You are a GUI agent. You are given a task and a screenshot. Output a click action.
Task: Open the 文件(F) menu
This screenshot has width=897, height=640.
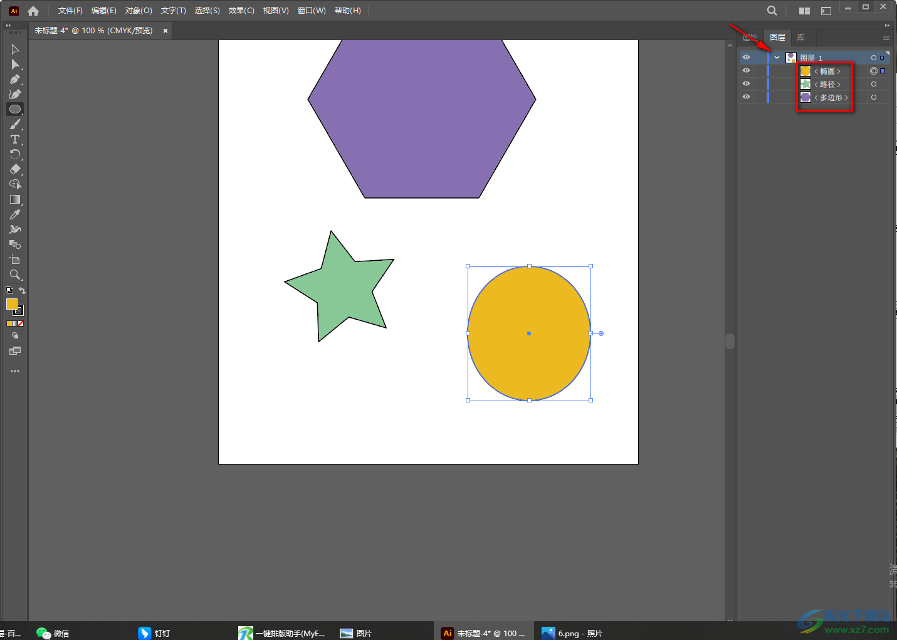point(70,11)
